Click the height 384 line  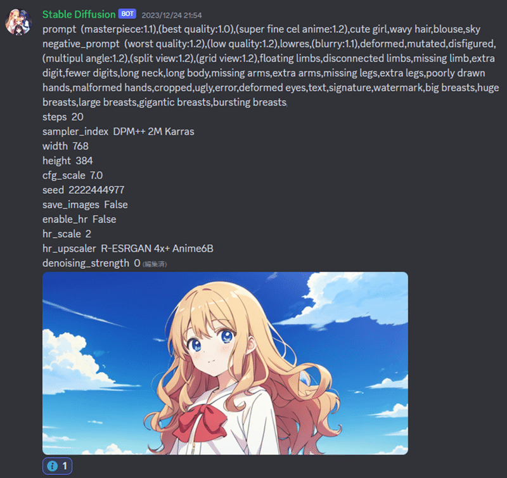pos(68,161)
